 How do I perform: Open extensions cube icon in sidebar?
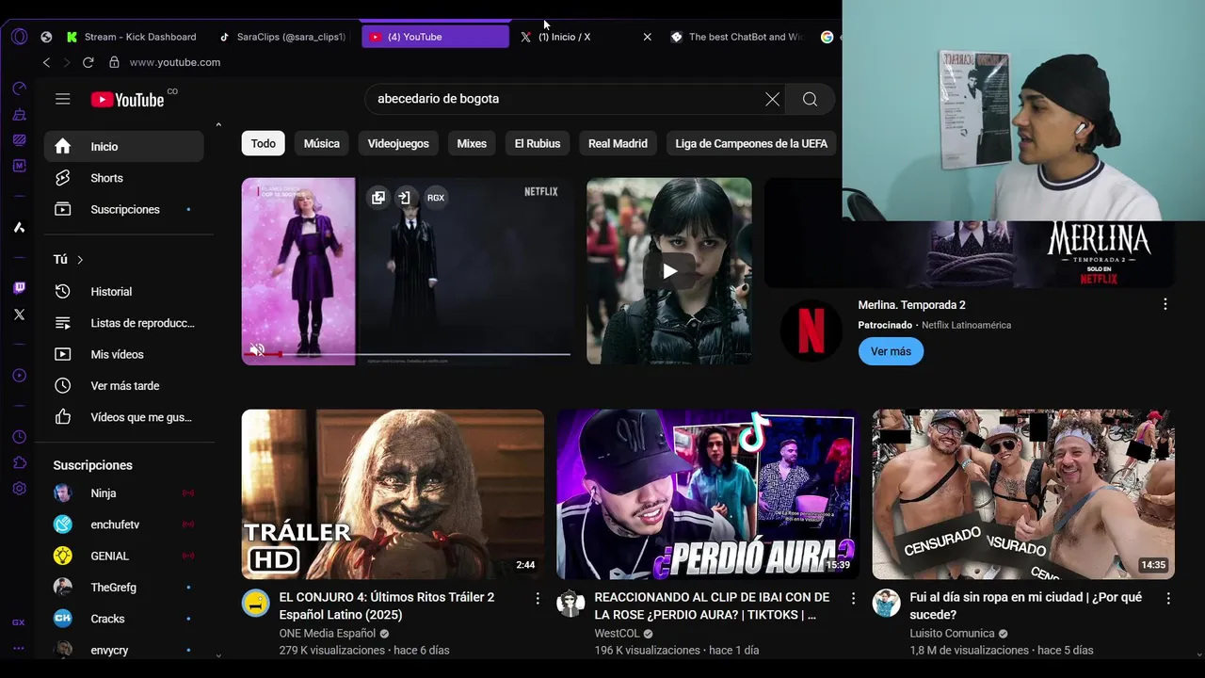19,462
